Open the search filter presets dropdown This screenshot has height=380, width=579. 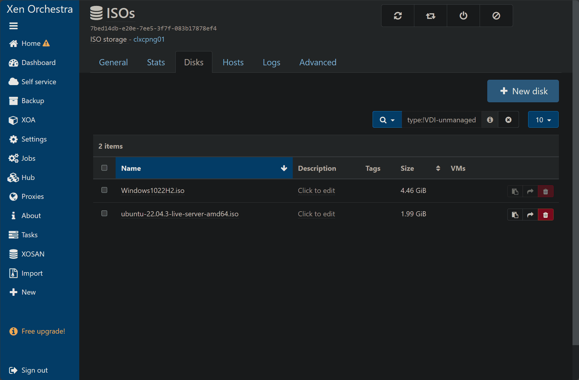coord(387,120)
